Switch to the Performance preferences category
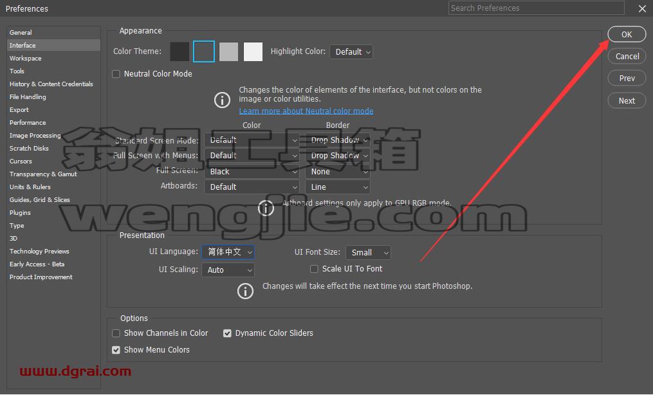 [x=28, y=123]
